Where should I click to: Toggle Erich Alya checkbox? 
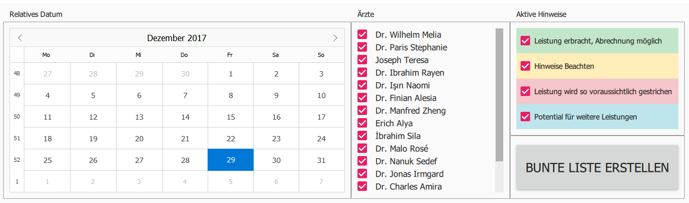click(363, 123)
